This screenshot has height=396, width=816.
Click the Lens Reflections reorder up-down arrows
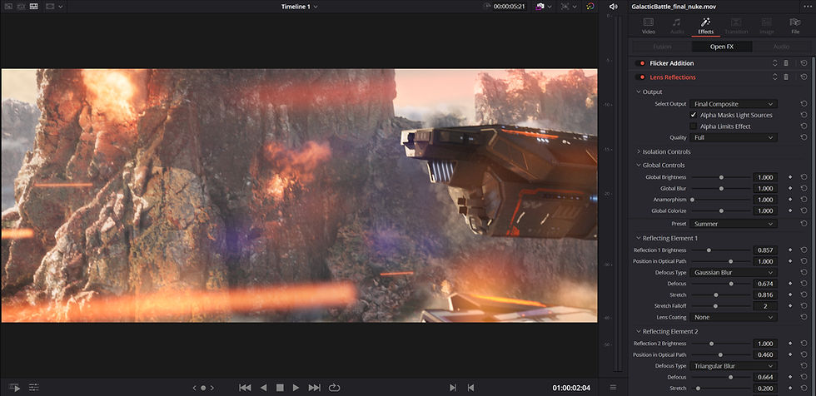[774, 77]
